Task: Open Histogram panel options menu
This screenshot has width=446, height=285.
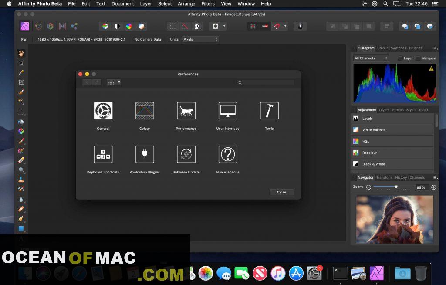Action: (435, 48)
